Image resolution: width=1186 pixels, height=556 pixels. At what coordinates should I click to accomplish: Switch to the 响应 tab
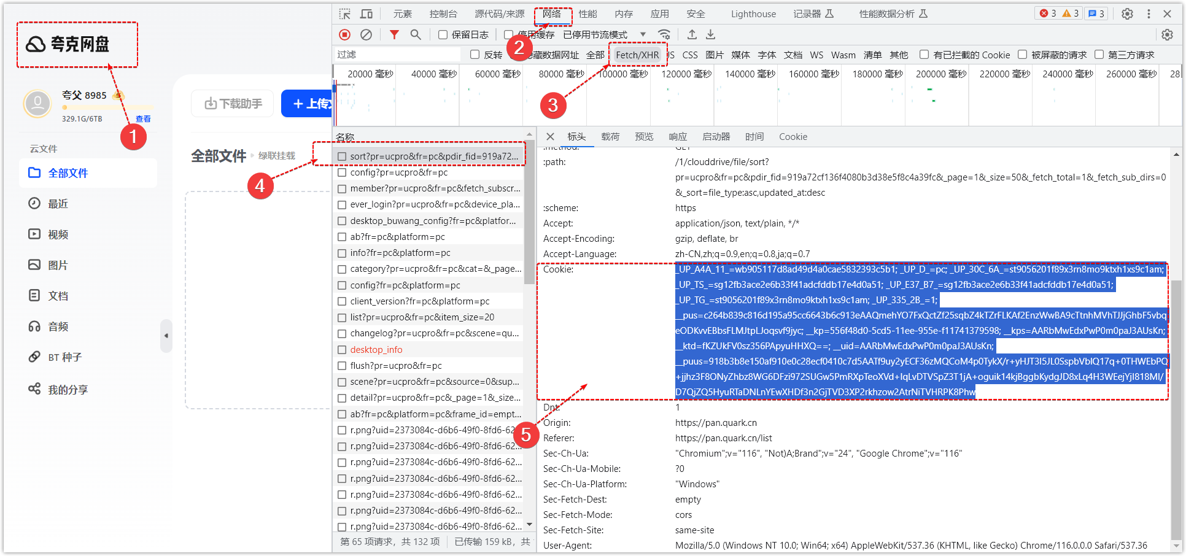tap(678, 137)
